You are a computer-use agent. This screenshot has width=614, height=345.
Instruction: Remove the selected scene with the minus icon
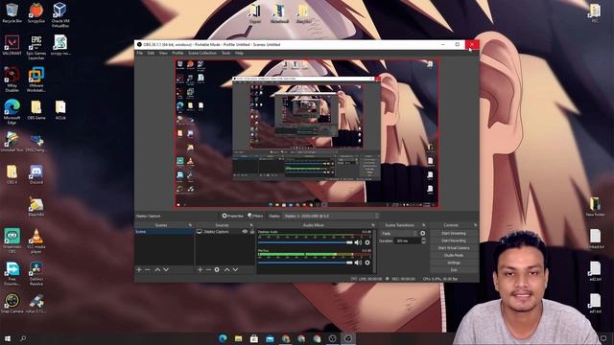tap(147, 270)
